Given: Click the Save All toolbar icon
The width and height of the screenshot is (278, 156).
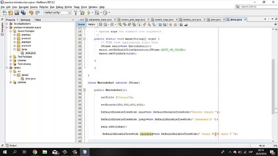Looking at the screenshot, I should [x=23, y=13].
